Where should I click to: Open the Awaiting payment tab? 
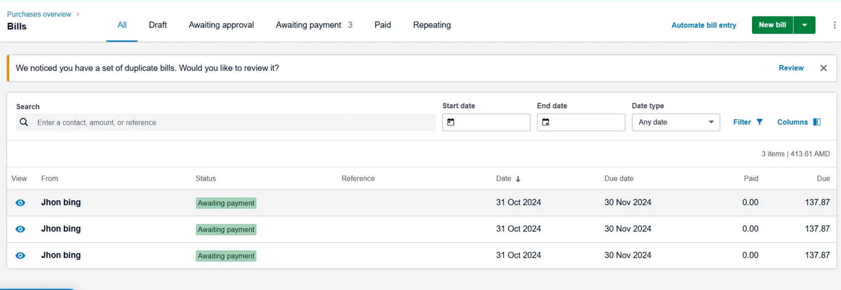point(314,25)
